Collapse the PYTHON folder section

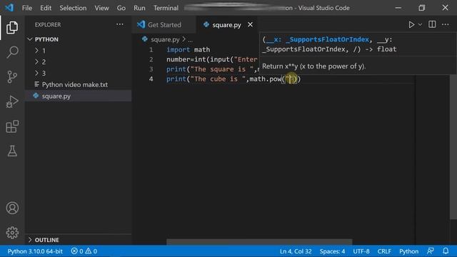coord(78,39)
